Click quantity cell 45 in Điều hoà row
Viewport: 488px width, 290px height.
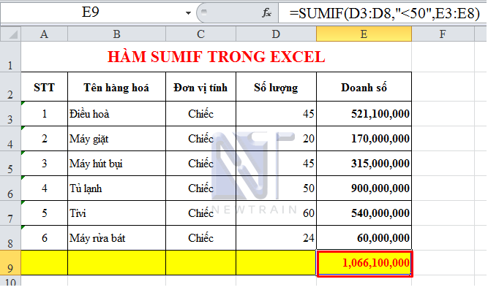(x=276, y=114)
